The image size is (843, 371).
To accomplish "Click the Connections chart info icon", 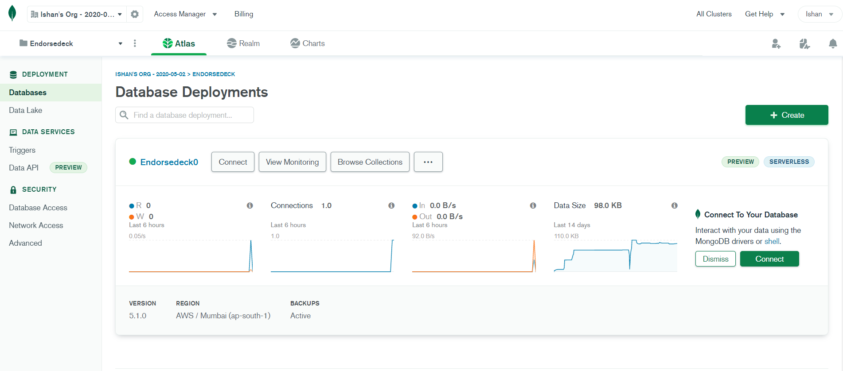I will (391, 205).
